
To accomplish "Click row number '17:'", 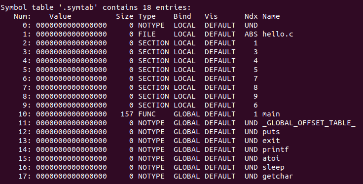I will coord(25,177).
